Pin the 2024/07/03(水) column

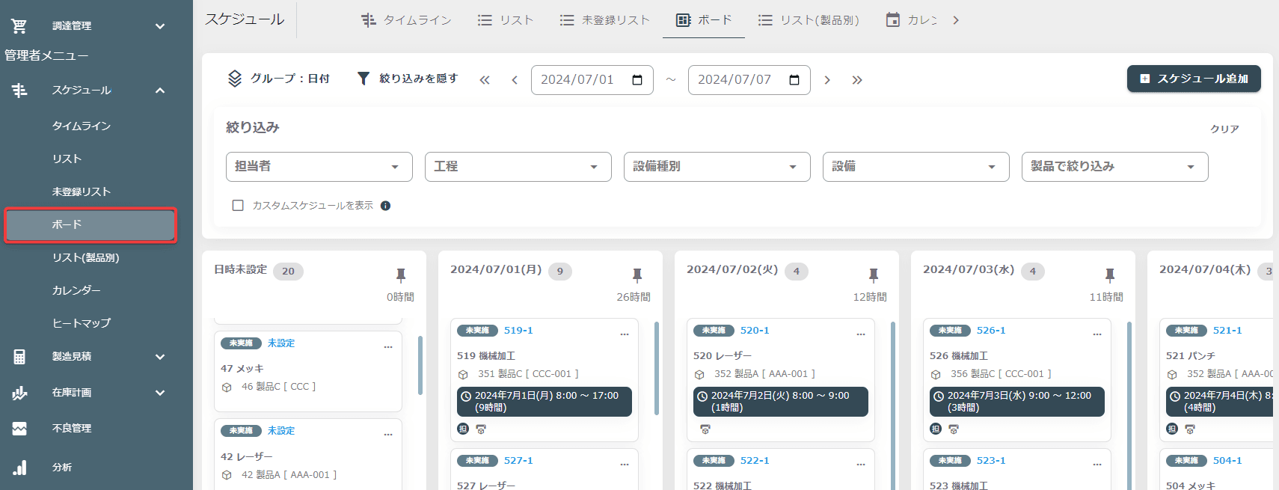pos(1110,275)
